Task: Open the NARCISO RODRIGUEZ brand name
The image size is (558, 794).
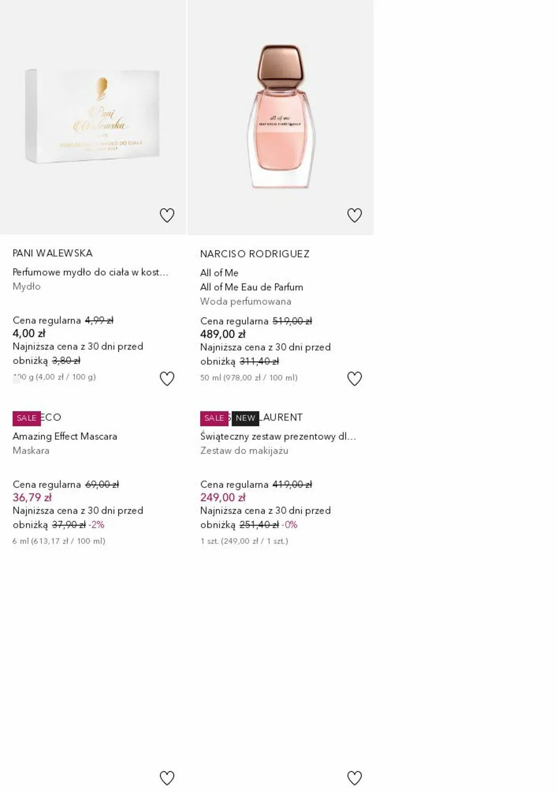Action: [254, 254]
